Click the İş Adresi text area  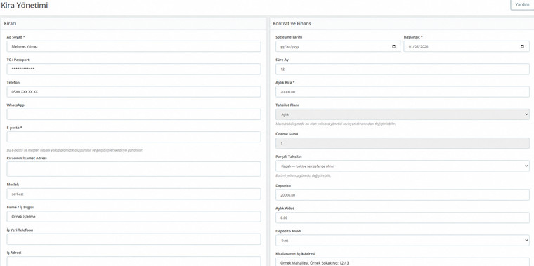click(x=133, y=261)
